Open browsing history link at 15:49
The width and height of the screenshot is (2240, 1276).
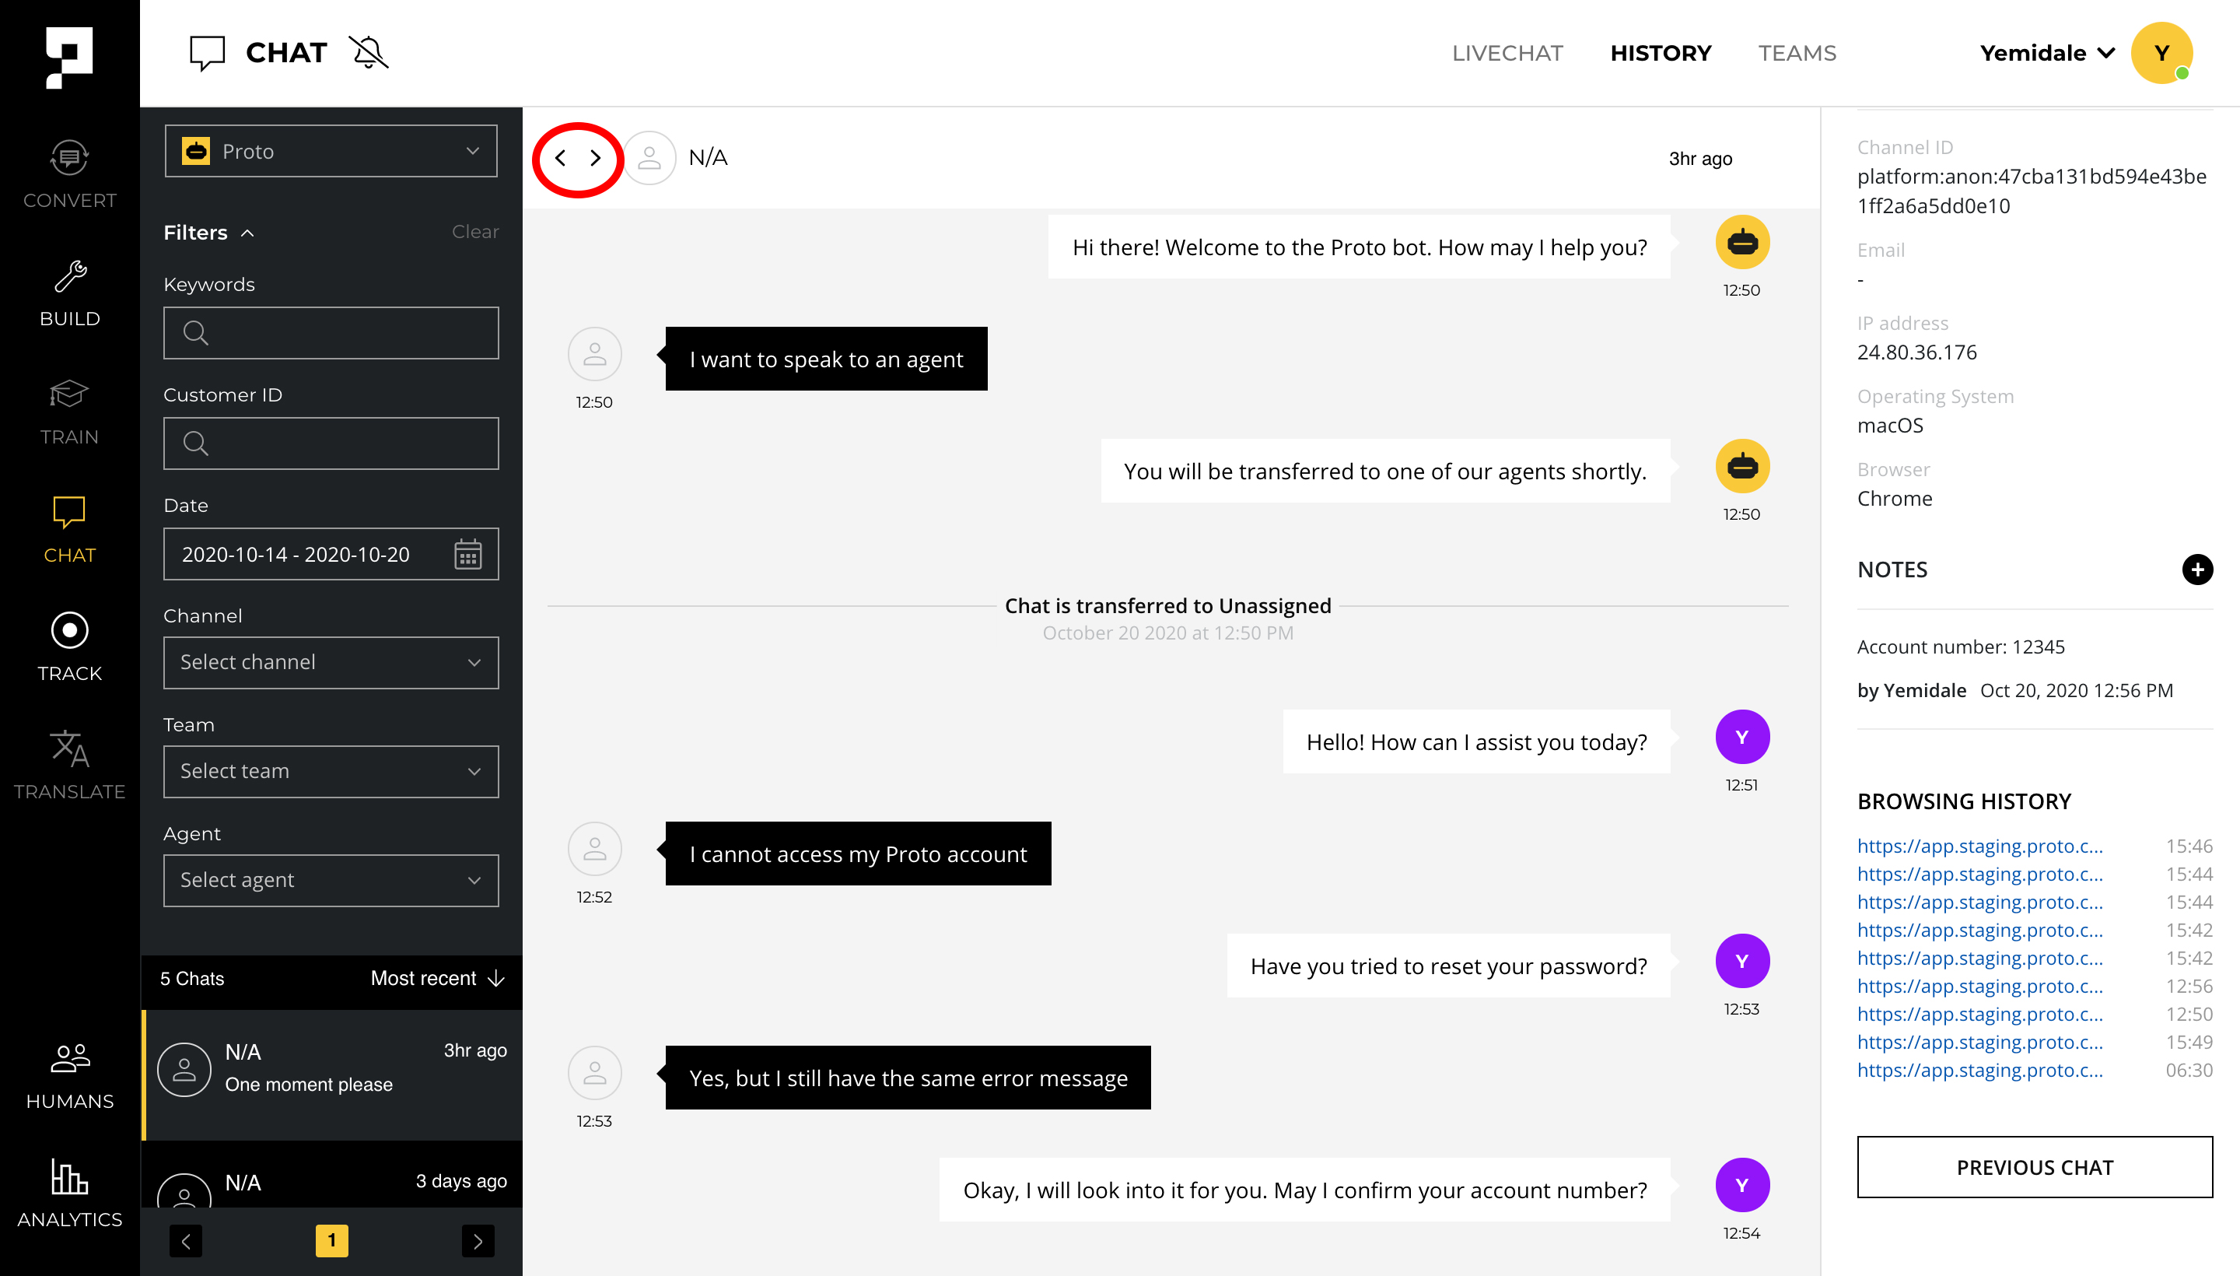pyautogui.click(x=1979, y=1042)
